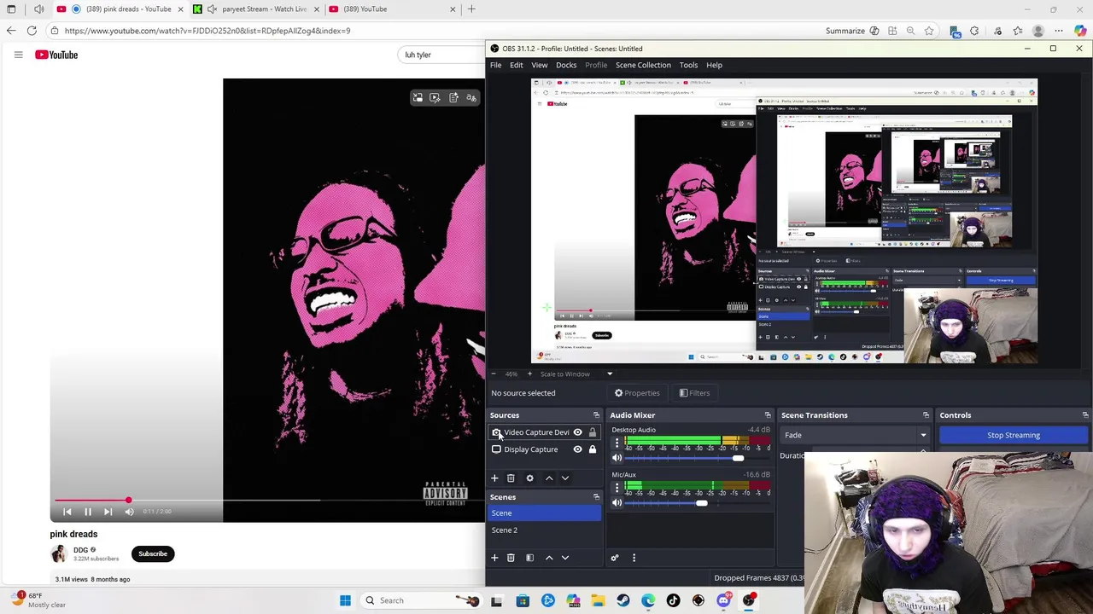This screenshot has height=614, width=1093.
Task: Move source down in Sources list
Action: pos(564,478)
